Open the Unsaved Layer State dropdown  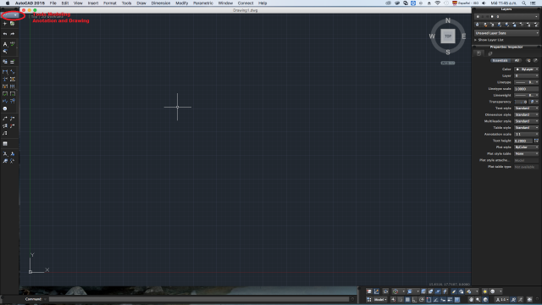[x=506, y=33]
